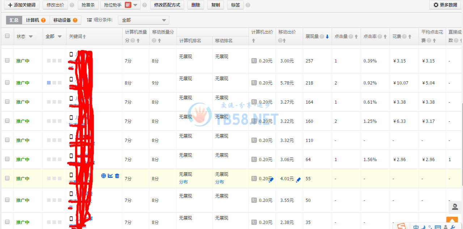Click the 分布 link under 移动排名
Screen dimensions: 463x229
219,182
